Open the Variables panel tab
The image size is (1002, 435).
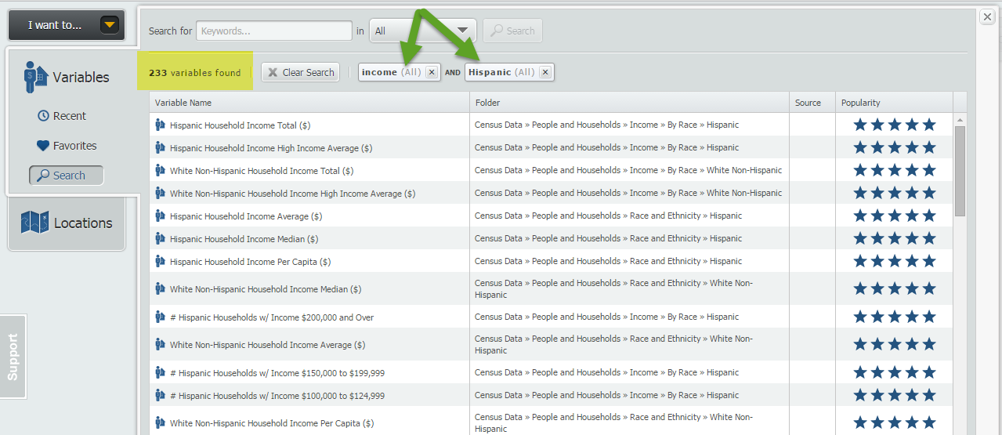pos(67,77)
